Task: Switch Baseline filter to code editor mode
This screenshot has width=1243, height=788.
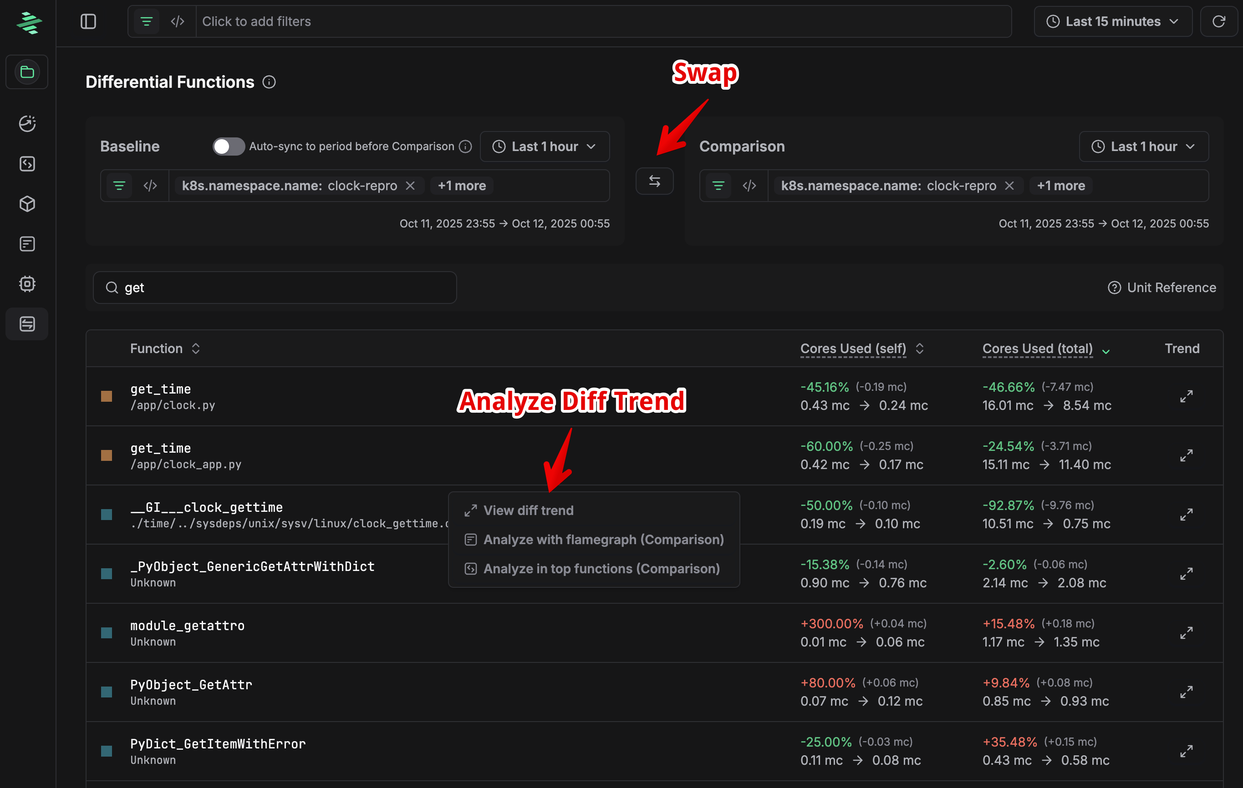Action: (x=150, y=186)
